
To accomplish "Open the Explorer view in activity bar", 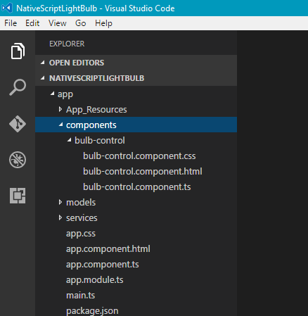I will (x=18, y=51).
